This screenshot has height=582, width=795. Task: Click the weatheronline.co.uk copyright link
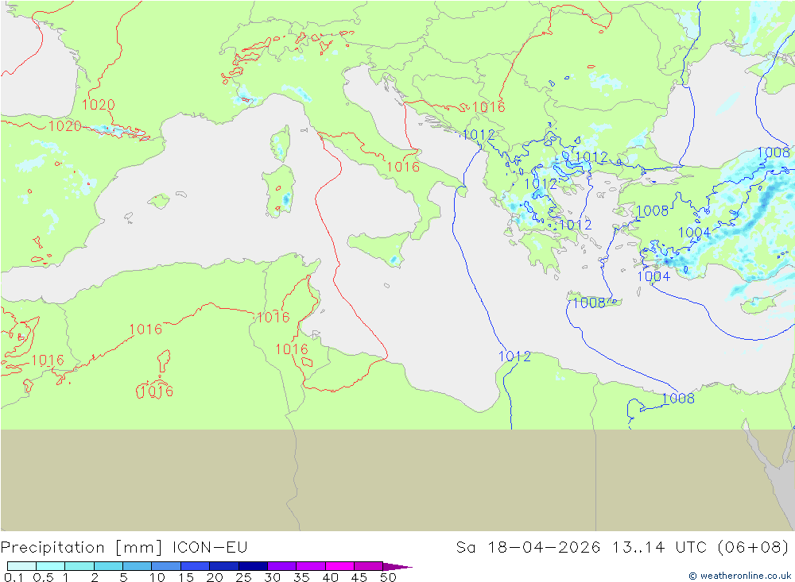pyautogui.click(x=739, y=576)
